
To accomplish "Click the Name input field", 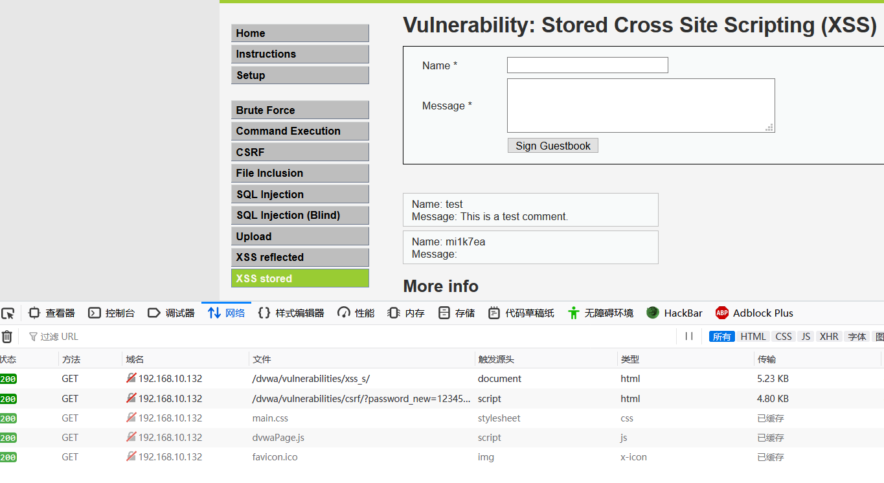I will coord(587,65).
